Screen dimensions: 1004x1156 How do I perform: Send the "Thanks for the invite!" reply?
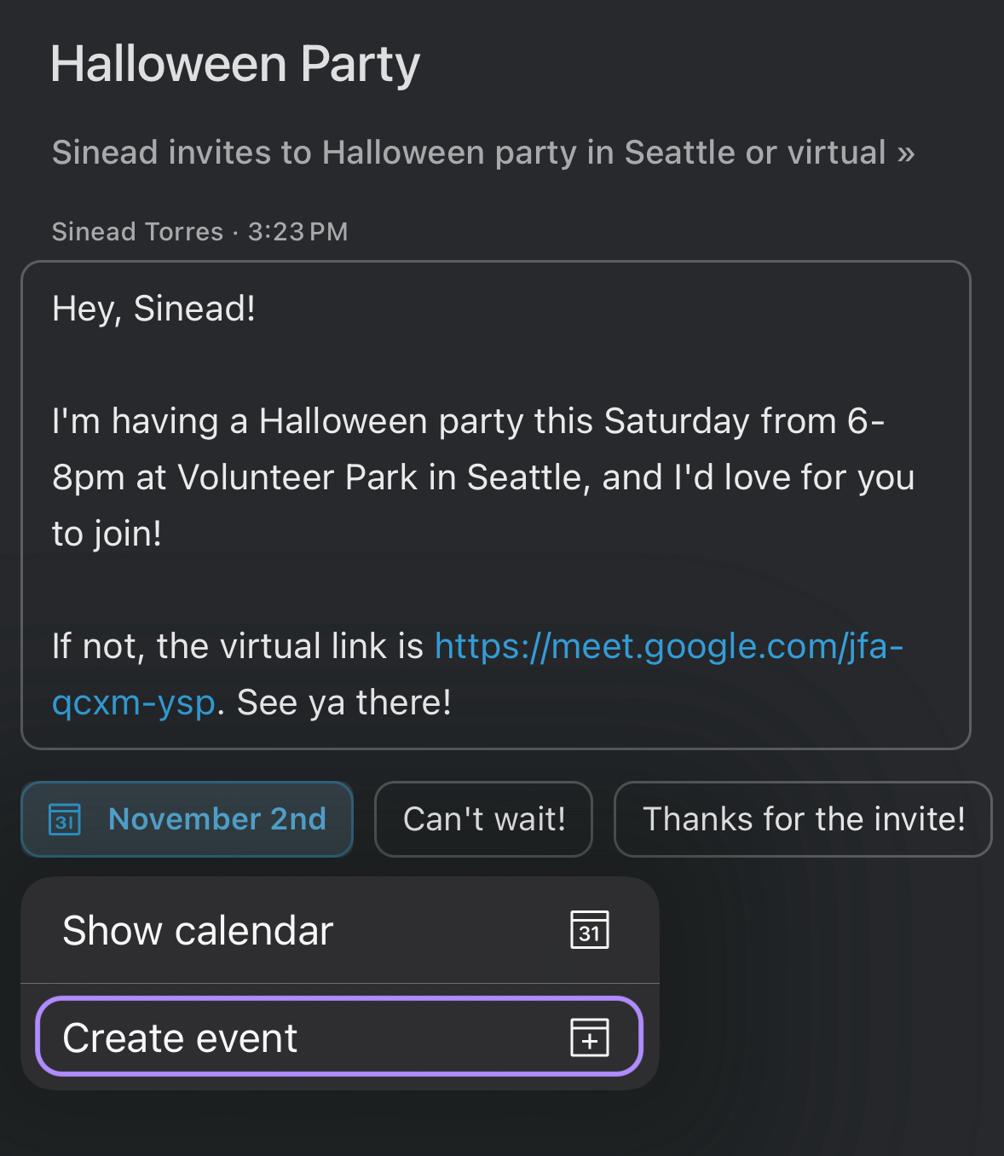[803, 819]
